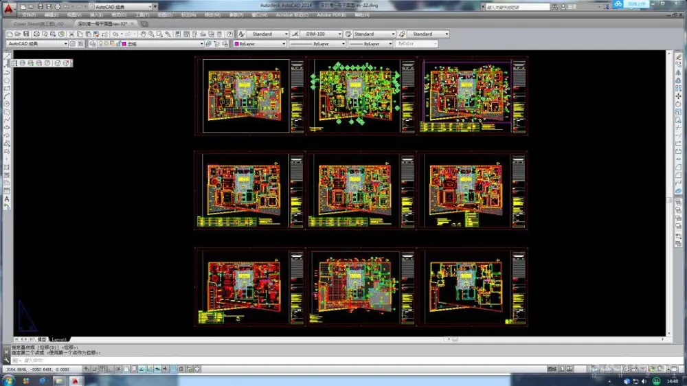
Task: Open the Help question mark icon
Action: pos(229,34)
